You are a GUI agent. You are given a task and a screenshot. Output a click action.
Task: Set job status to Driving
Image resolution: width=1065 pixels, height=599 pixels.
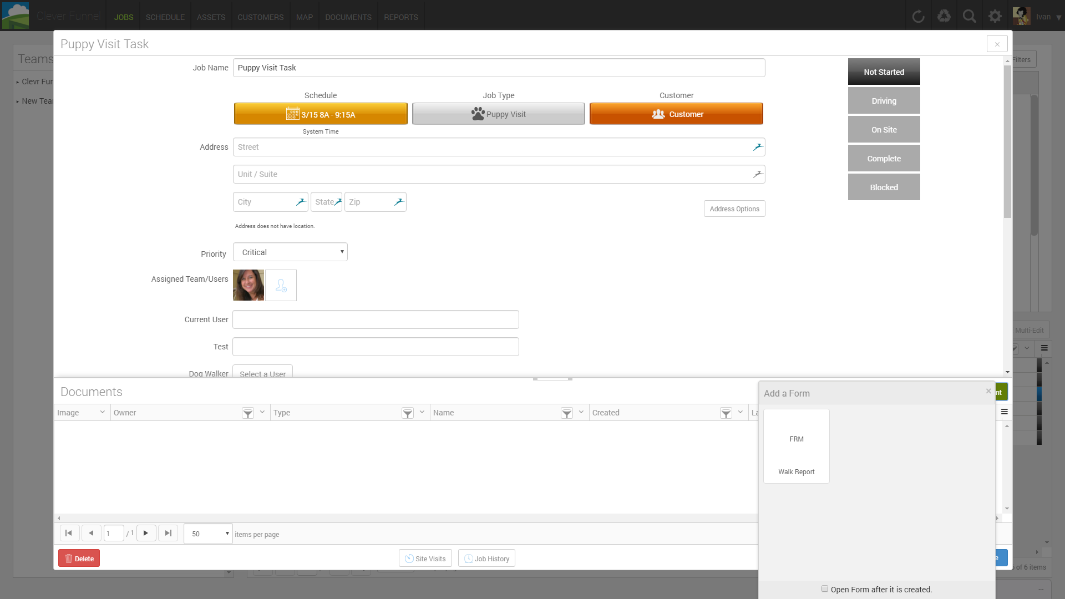tap(883, 100)
